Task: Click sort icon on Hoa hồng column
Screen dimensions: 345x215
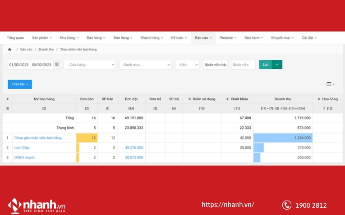Action: 318,99
